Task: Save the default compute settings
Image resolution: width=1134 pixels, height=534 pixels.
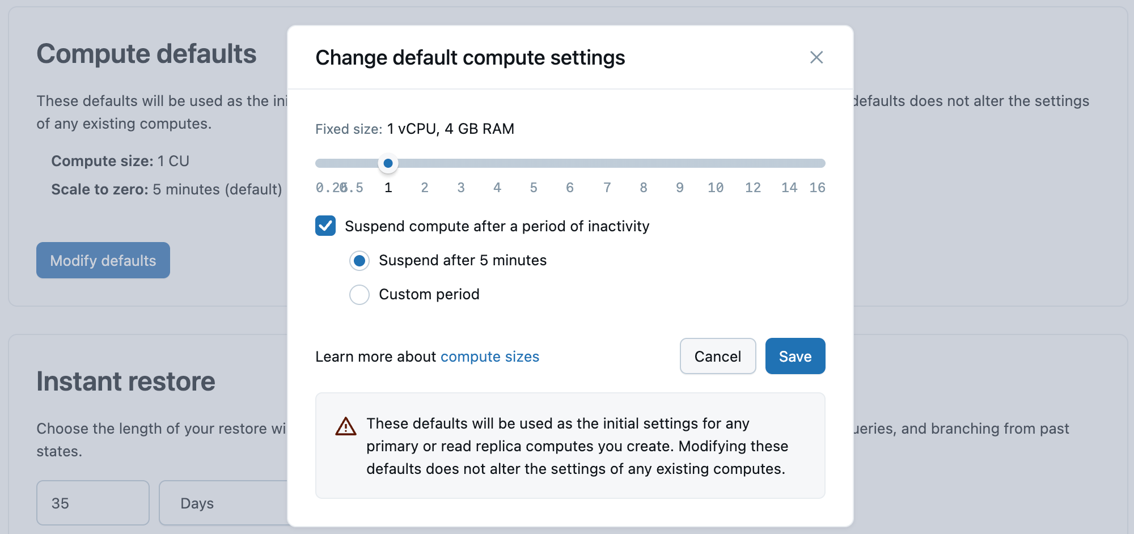Action: click(x=794, y=356)
